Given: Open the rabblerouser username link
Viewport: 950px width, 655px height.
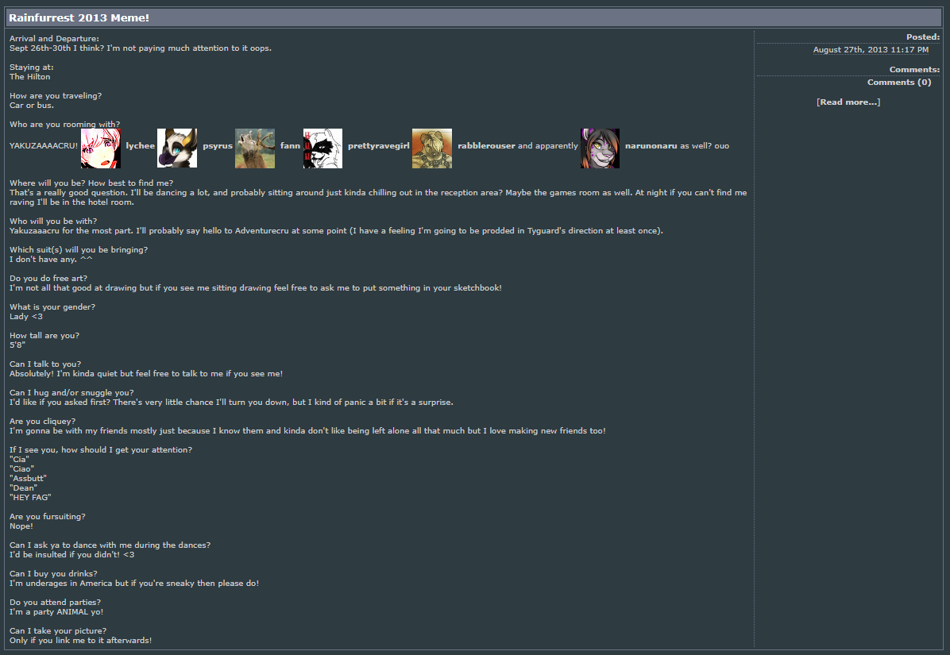Looking at the screenshot, I should (x=486, y=146).
